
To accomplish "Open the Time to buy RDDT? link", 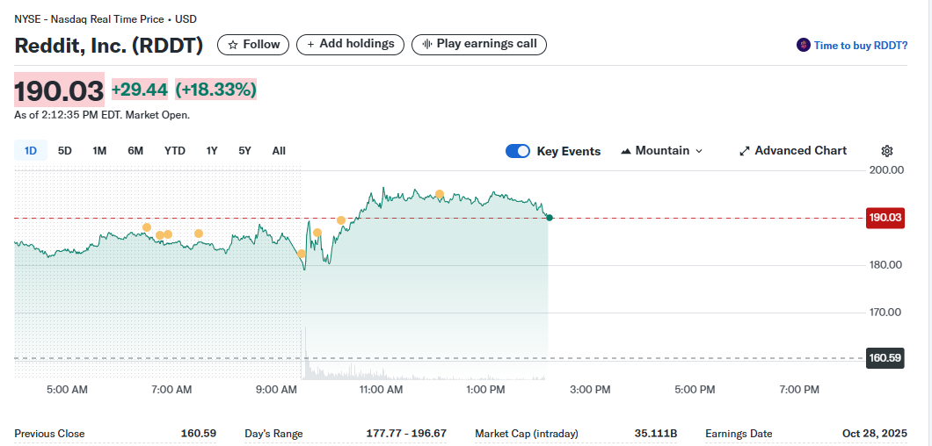I will point(861,45).
